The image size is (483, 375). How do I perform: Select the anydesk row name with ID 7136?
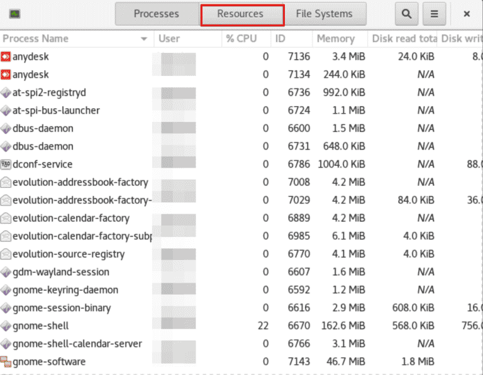pyautogui.click(x=30, y=57)
